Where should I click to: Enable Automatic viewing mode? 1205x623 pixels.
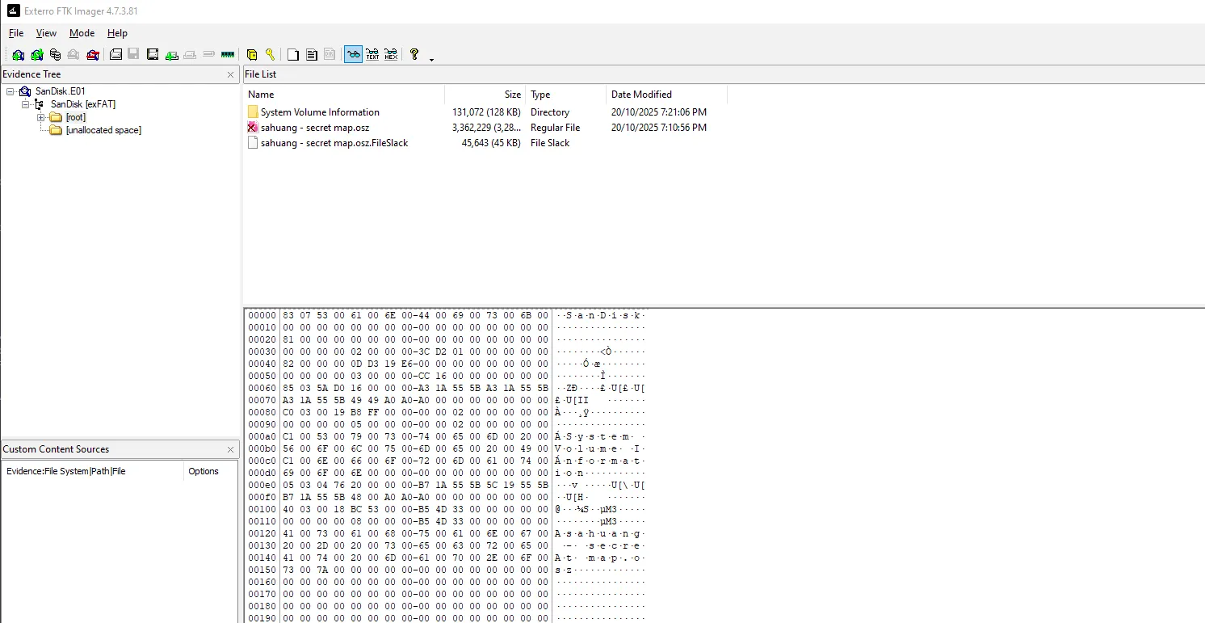[353, 54]
